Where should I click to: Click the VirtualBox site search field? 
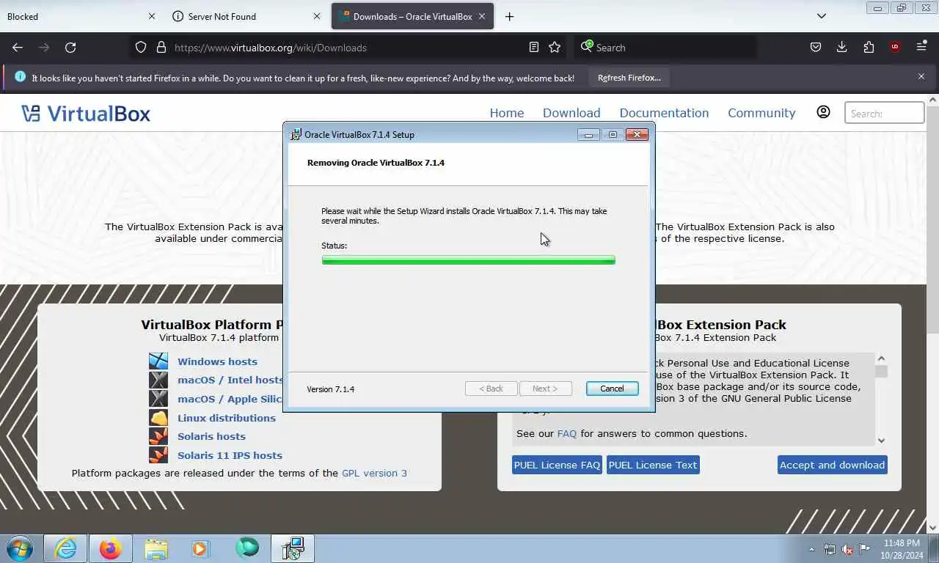(885, 113)
